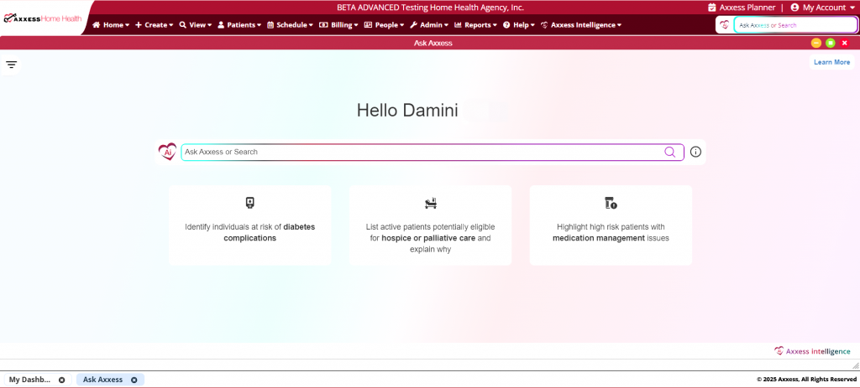
Task: Switch to Ask Axxess tab
Action: click(103, 380)
